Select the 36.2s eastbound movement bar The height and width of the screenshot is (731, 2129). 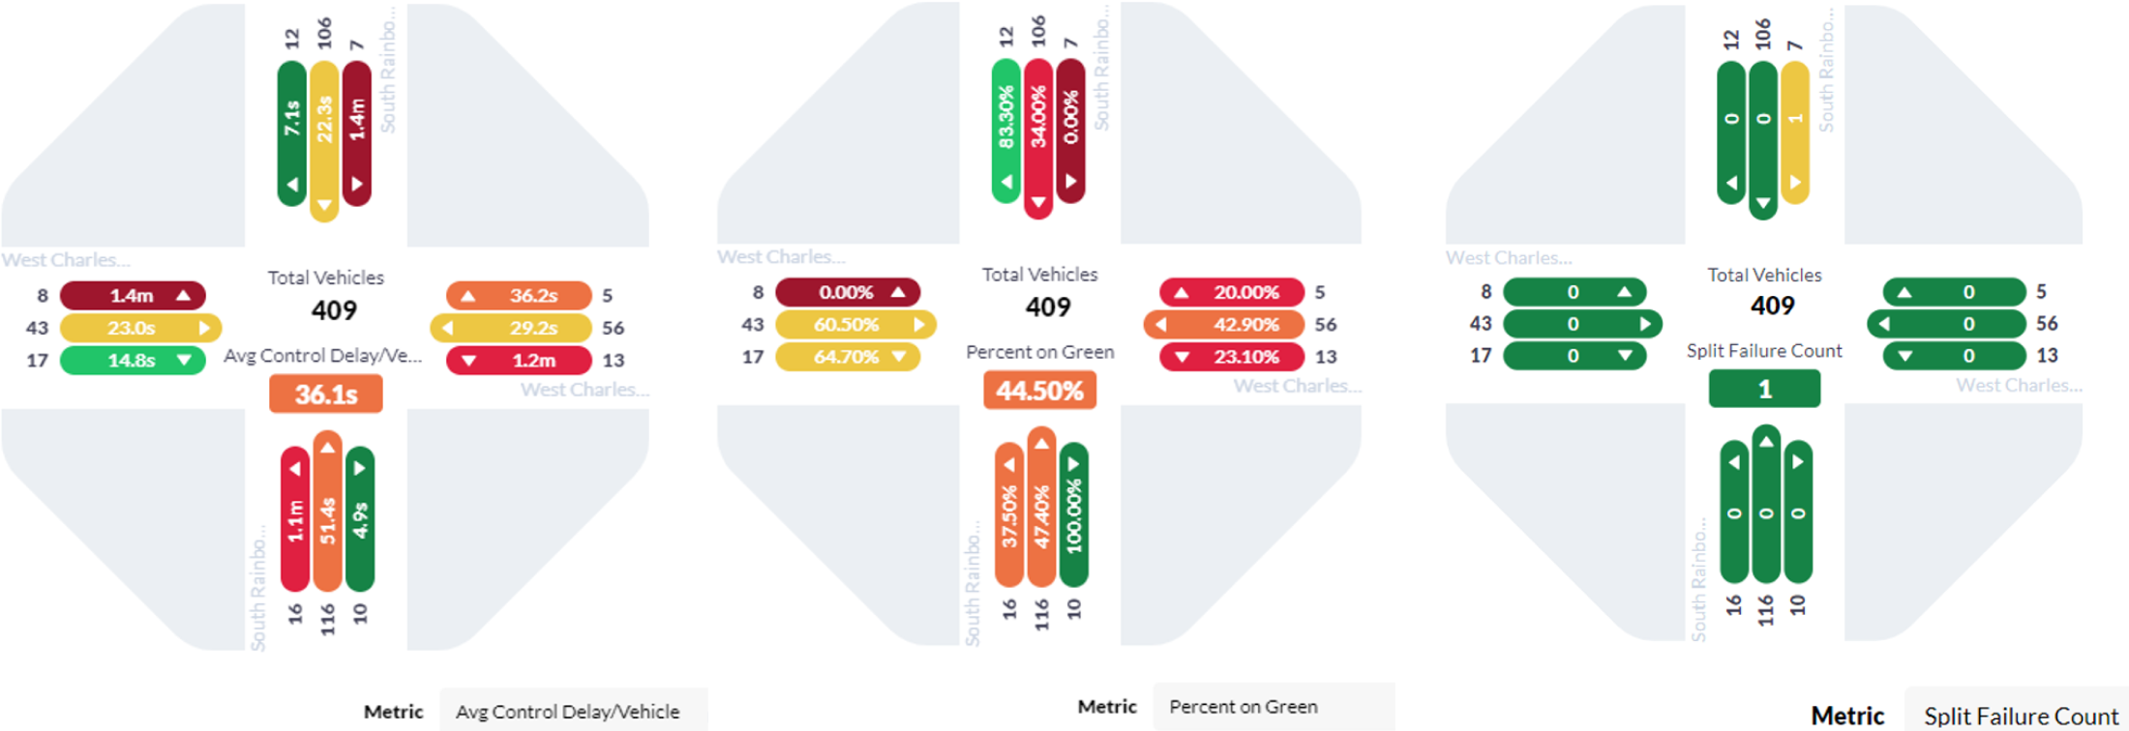coord(519,295)
